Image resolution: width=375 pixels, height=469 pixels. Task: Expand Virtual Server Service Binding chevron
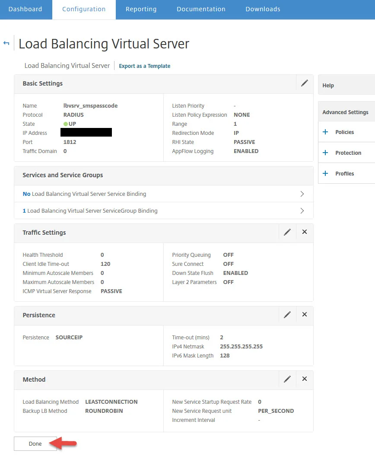coord(302,194)
